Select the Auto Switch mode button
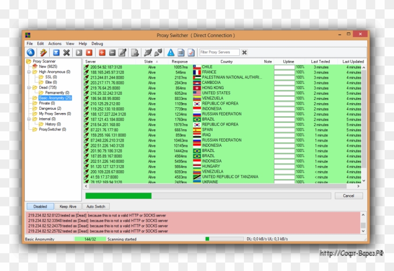Image resolution: width=394 pixels, height=271 pixels. coord(96,206)
